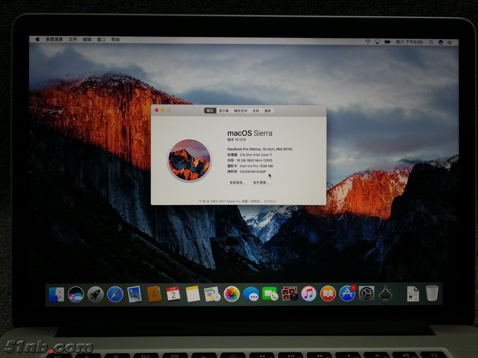Open the Photo Booth icon

coord(289,294)
